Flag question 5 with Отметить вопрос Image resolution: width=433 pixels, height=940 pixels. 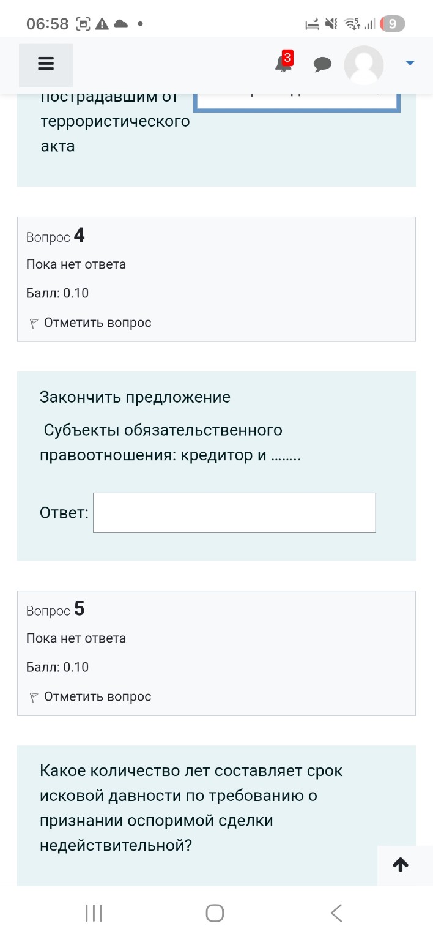point(98,696)
